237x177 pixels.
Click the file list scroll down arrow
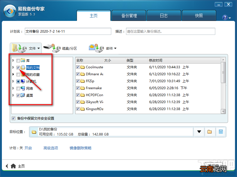coord(223,111)
